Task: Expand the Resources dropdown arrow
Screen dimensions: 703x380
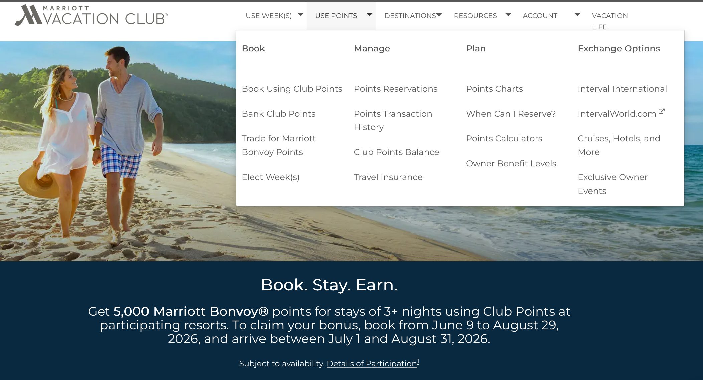Action: 508,14
